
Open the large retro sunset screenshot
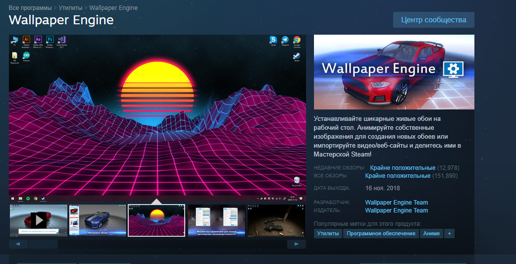point(157,118)
